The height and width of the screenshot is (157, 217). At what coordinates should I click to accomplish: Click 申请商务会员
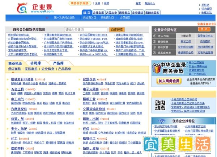pos(186,53)
